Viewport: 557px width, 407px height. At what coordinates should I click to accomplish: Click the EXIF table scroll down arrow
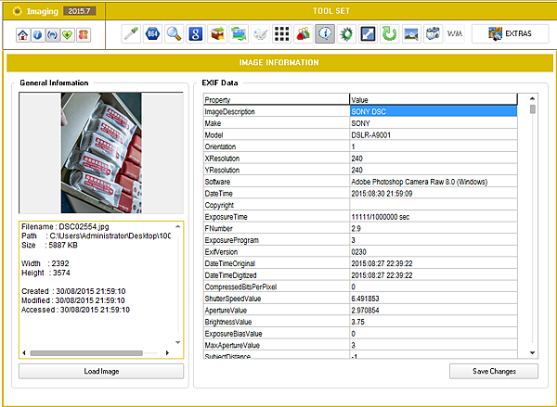[x=532, y=352]
